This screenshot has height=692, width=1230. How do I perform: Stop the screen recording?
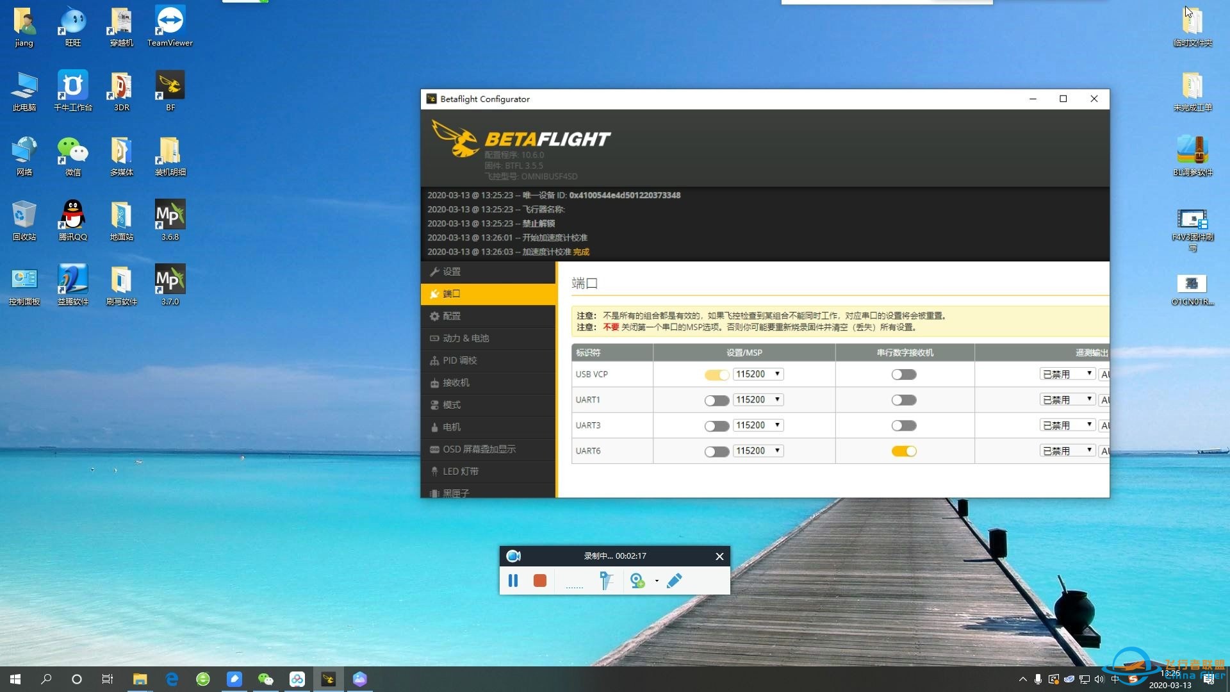540,581
